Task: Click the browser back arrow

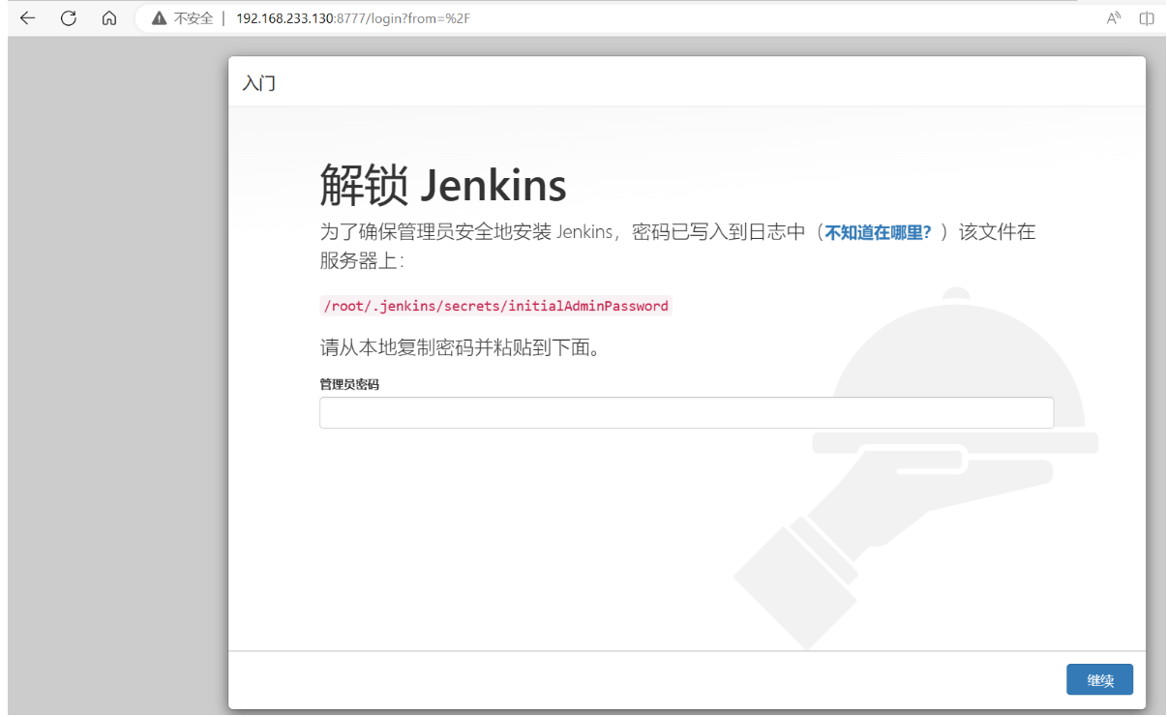Action: point(27,18)
